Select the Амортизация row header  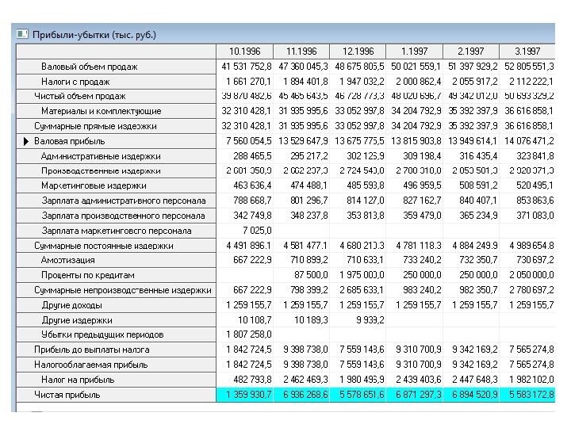click(x=116, y=260)
